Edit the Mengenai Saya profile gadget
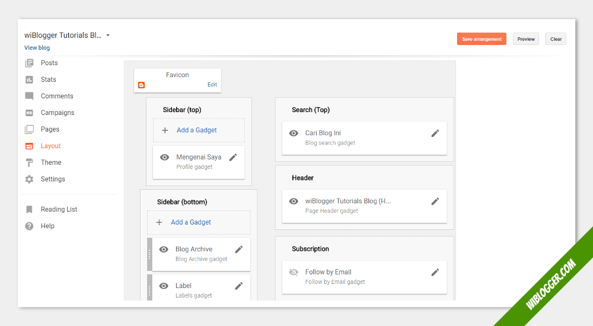Image resolution: width=593 pixels, height=326 pixels. click(x=233, y=157)
